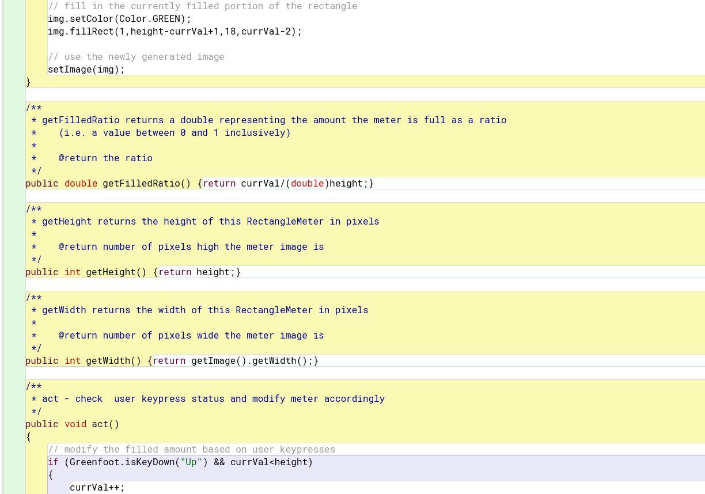Select the act method description comment

coord(206,398)
